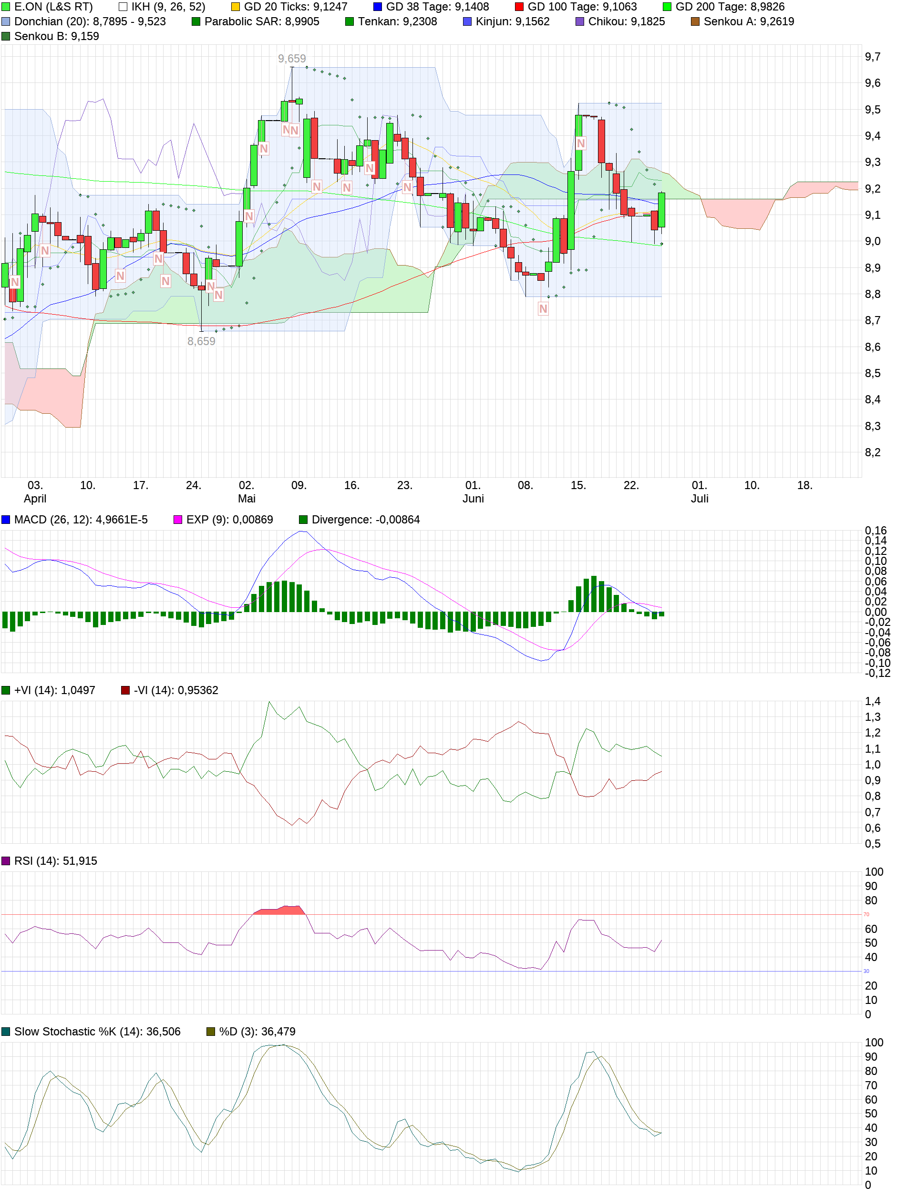Click the 'GD 38 Tage: 9,1408' label
The width and height of the screenshot is (906, 1197).
pyautogui.click(x=438, y=7)
